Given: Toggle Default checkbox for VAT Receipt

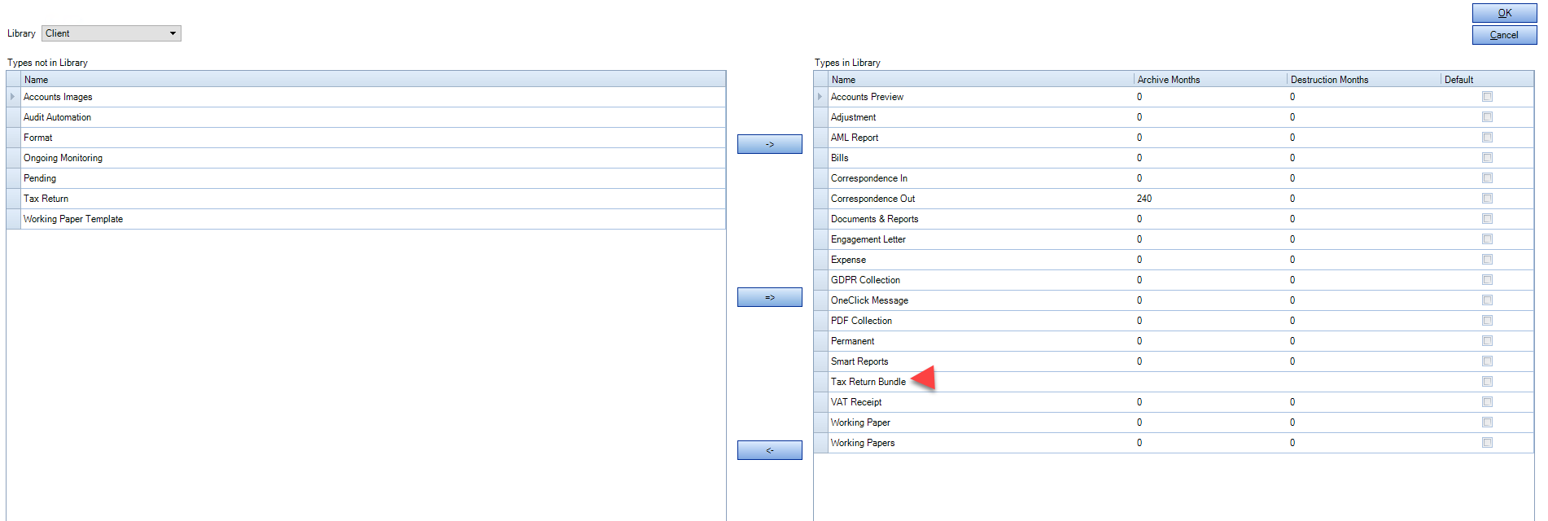Looking at the screenshot, I should 1487,402.
